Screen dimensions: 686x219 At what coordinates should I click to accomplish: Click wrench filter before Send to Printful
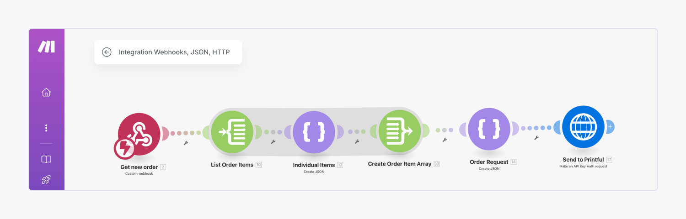(x=536, y=137)
